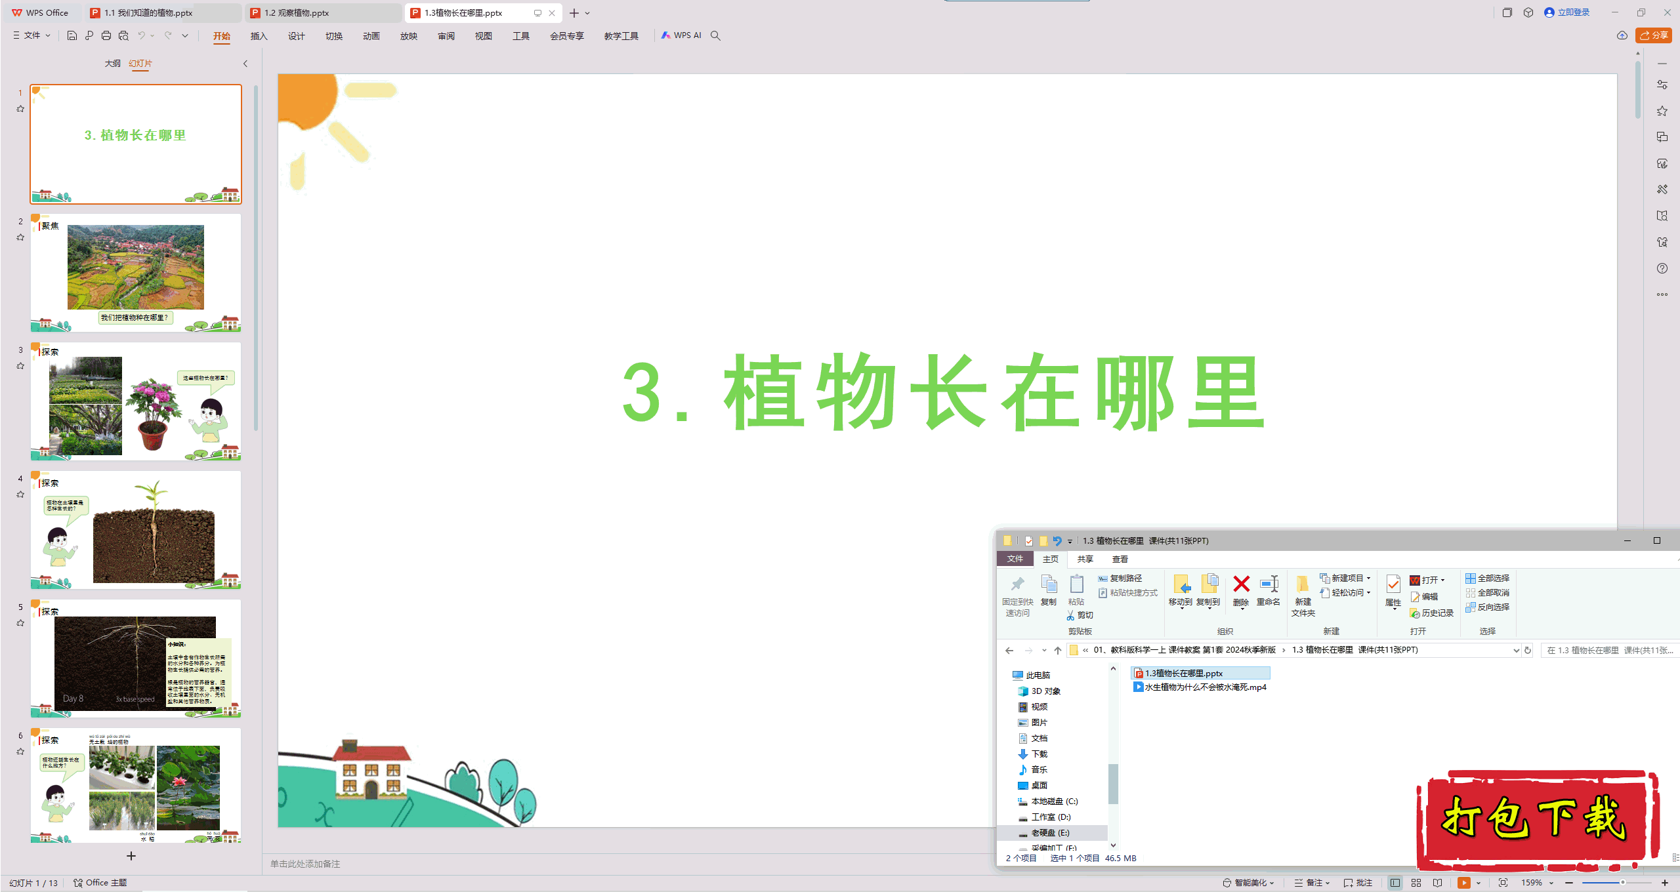Click Select All in Explorer ribbon
Image resolution: width=1680 pixels, height=892 pixels.
tap(1488, 578)
